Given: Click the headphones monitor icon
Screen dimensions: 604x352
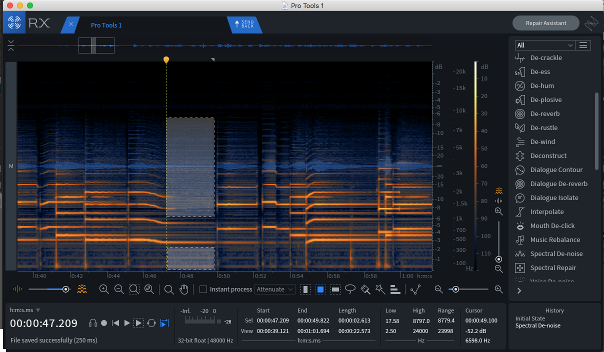Looking at the screenshot, I should (x=92, y=323).
